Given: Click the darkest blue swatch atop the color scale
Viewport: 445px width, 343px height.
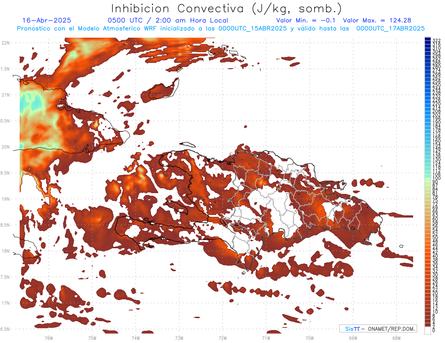Looking at the screenshot, I should coord(428,38).
